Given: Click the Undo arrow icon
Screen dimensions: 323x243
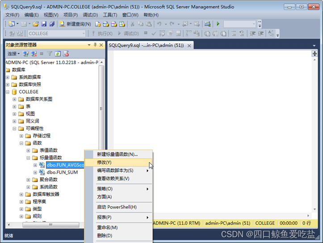Looking at the screenshot, I should click(159, 24).
